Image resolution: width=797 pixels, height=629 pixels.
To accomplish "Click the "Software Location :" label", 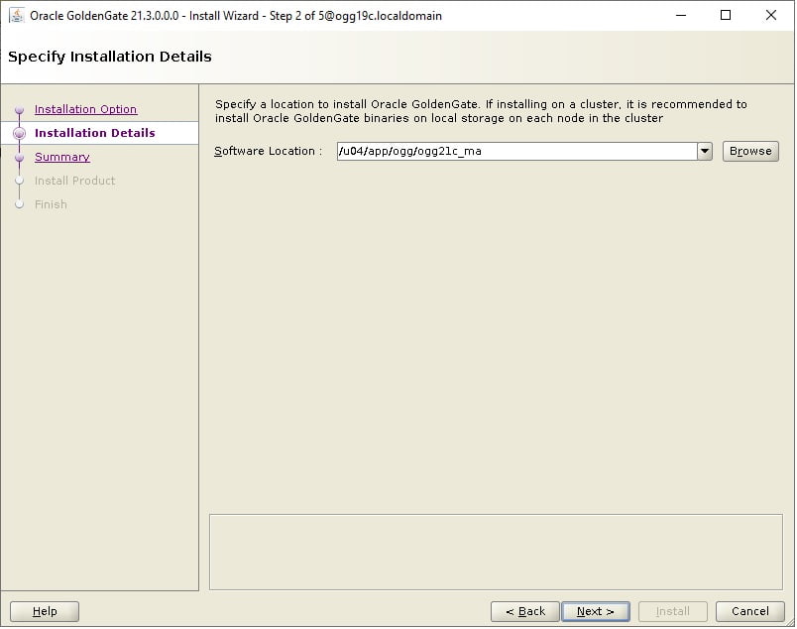I will pos(268,151).
